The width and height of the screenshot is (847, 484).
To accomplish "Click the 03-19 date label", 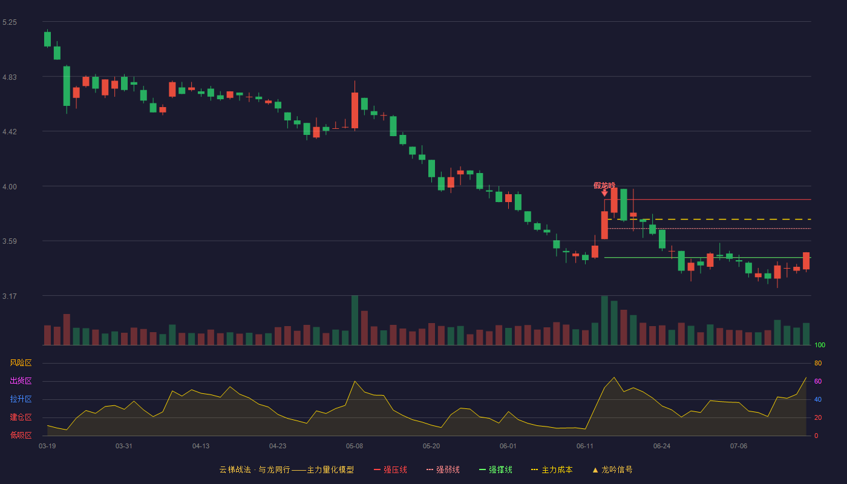I will [47, 446].
